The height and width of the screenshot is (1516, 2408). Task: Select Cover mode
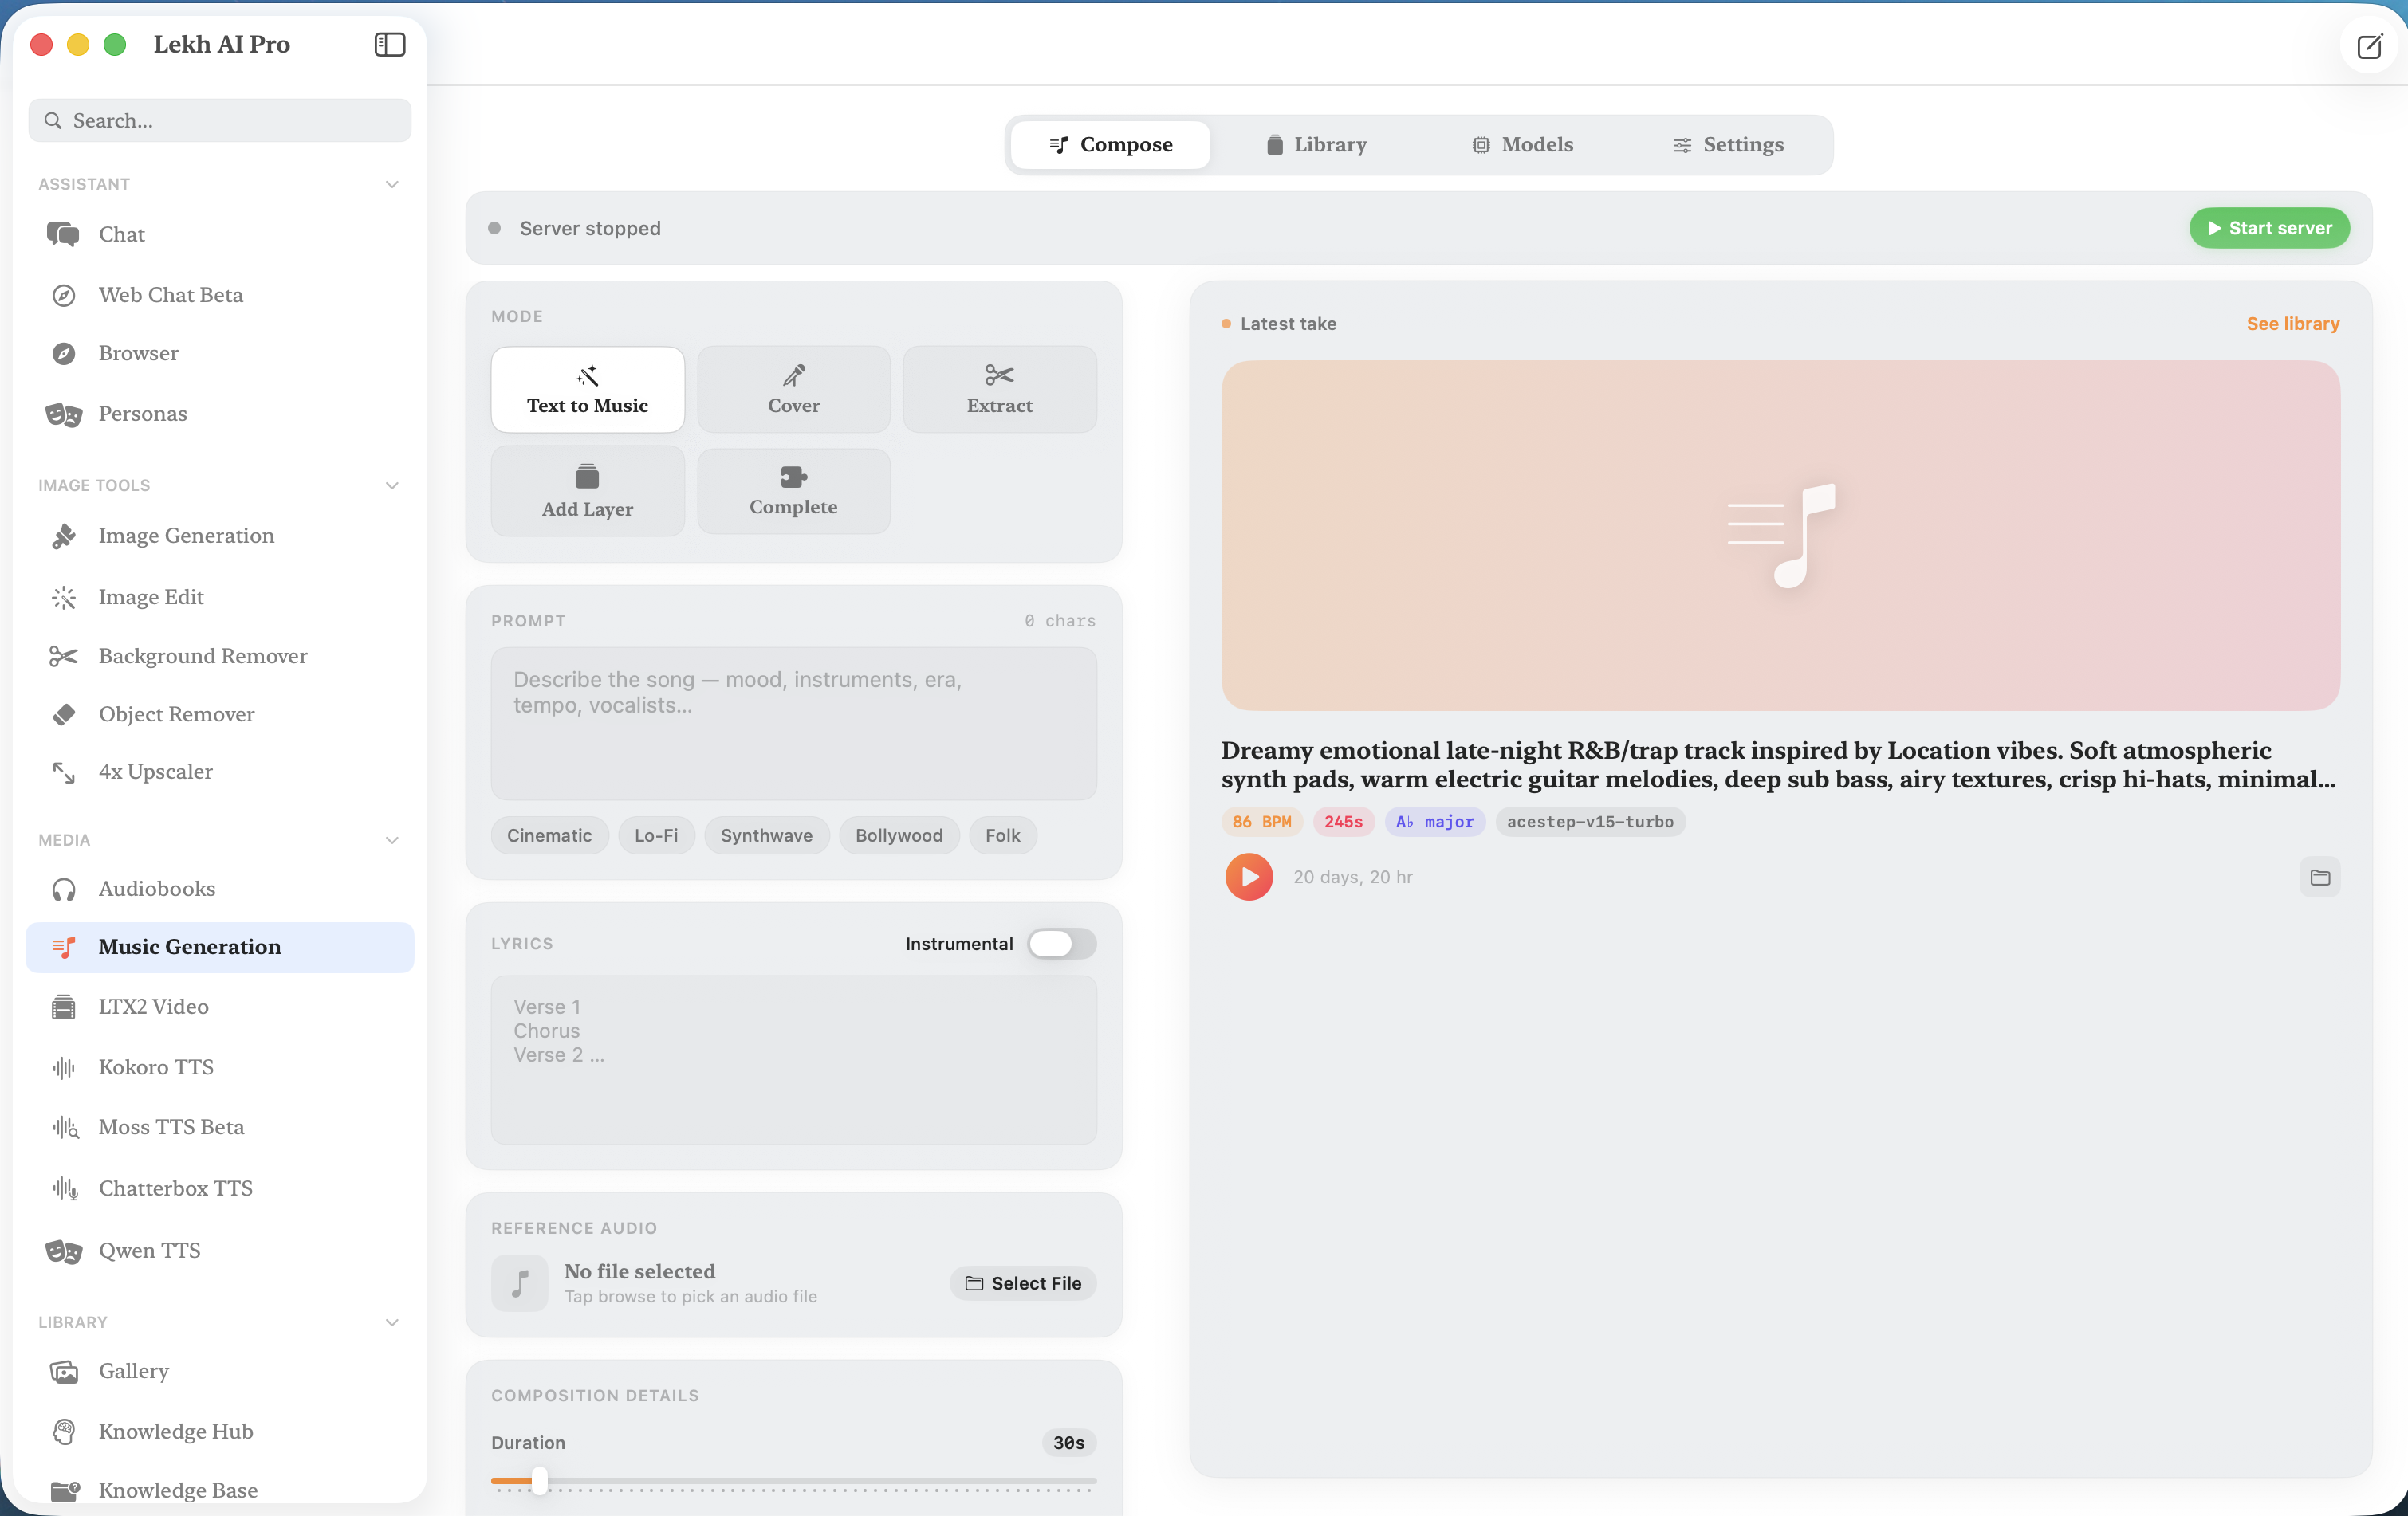(x=793, y=390)
